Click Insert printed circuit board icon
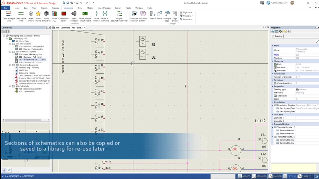The width and height of the screenshot is (319, 179). [85, 16]
